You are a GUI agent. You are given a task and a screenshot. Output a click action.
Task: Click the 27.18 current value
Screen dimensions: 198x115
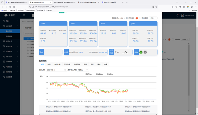click(103, 33)
